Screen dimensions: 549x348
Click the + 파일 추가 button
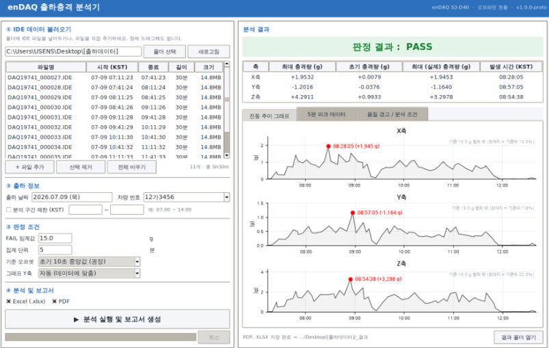[x=30, y=167]
